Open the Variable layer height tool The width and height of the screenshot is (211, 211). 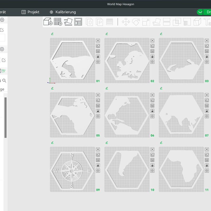109,22
